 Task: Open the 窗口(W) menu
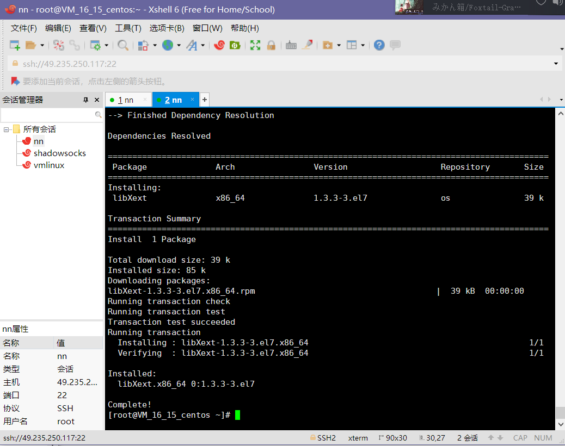tap(207, 28)
